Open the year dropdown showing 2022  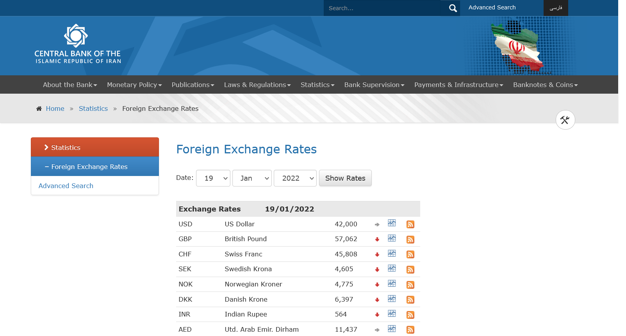click(295, 178)
